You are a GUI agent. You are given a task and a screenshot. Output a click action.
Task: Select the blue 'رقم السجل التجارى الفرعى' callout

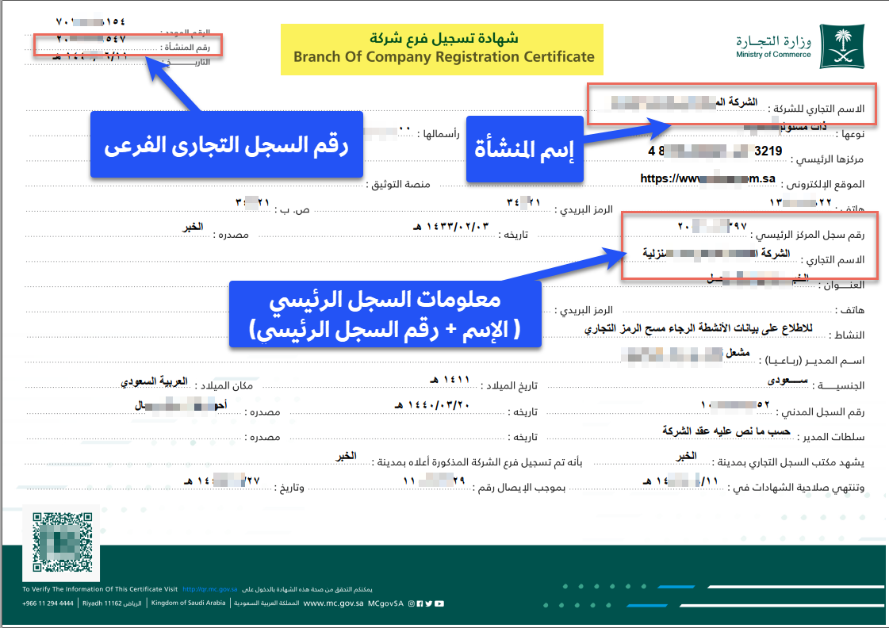tap(226, 144)
